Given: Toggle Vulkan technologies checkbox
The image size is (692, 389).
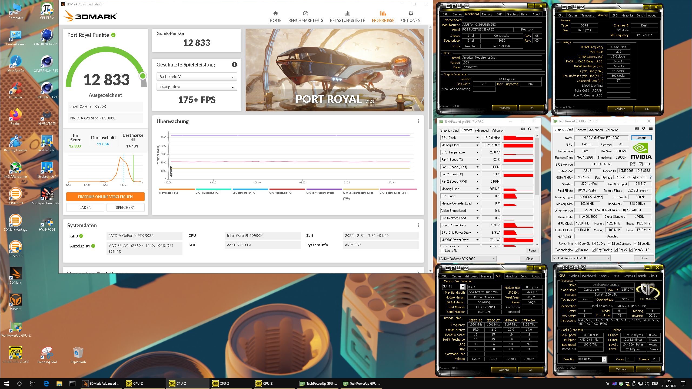Looking at the screenshot, I should click(x=577, y=250).
